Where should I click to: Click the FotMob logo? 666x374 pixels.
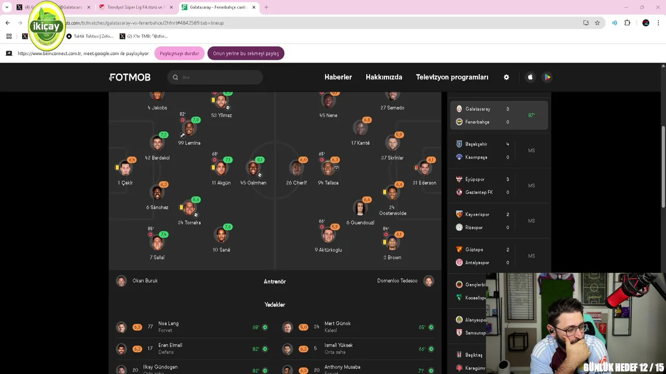tap(130, 77)
